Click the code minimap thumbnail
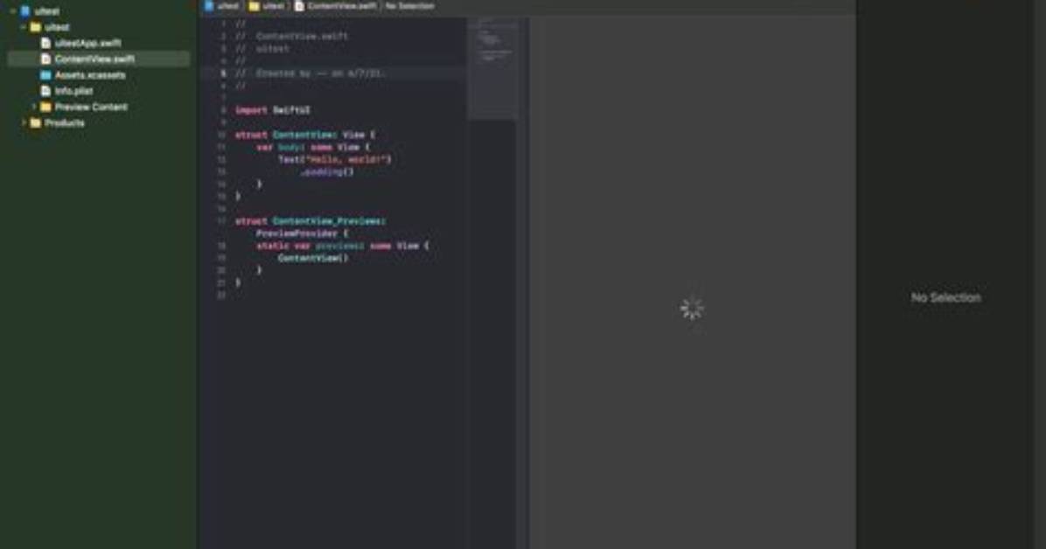This screenshot has height=549, width=1046. coord(492,69)
